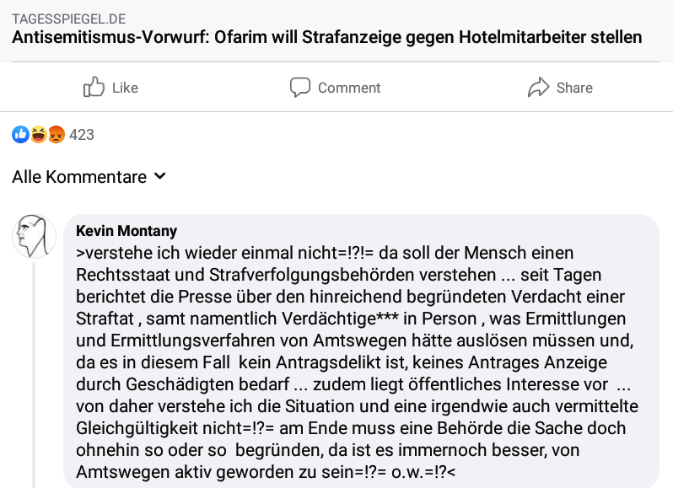View the 423 reactions count

(x=82, y=135)
